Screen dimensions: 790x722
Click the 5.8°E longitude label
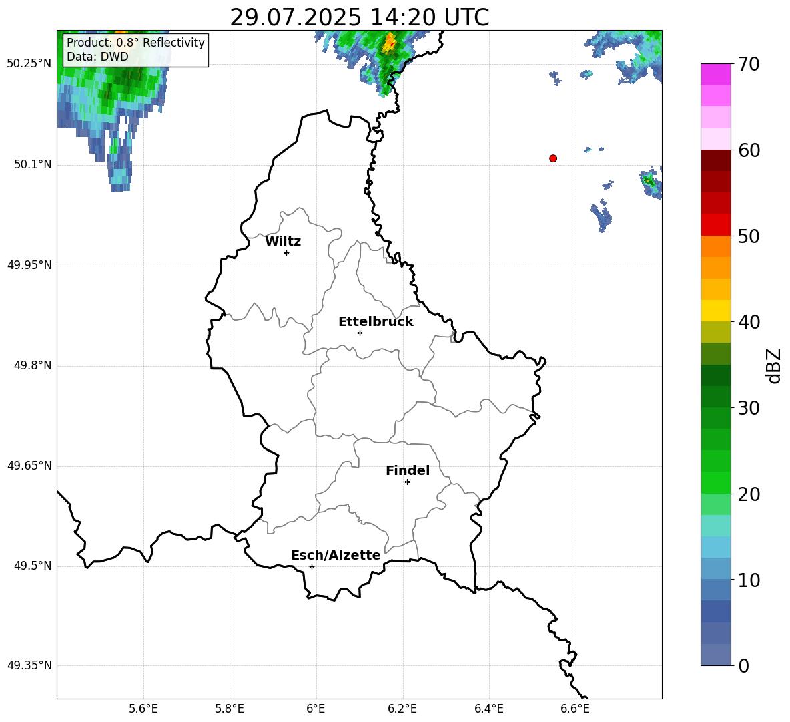coord(230,709)
